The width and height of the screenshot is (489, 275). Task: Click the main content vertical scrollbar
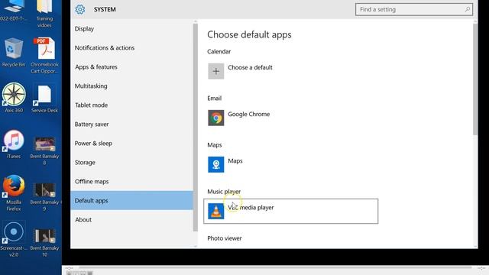click(475, 79)
